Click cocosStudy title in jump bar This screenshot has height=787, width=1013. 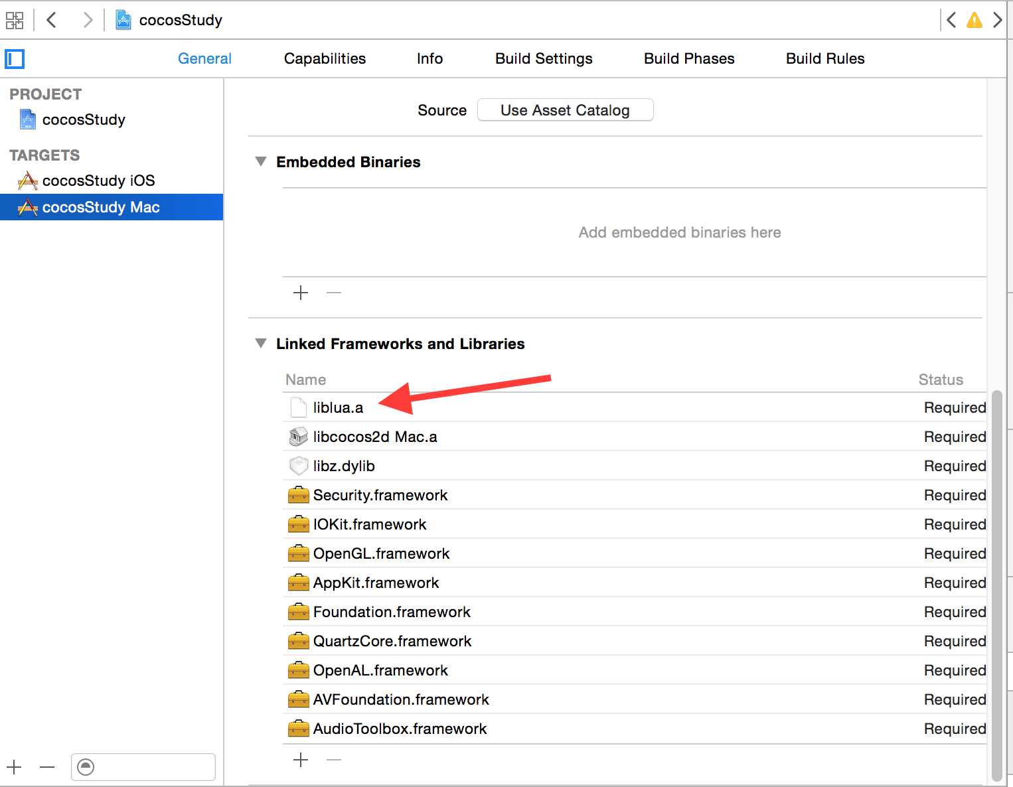[x=181, y=21]
